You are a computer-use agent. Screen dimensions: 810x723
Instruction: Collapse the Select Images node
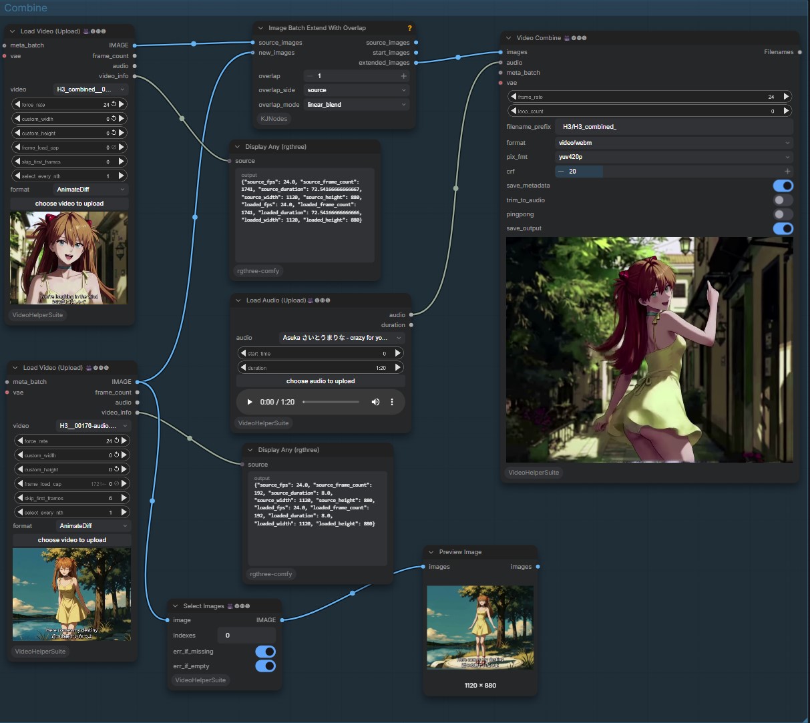(175, 606)
